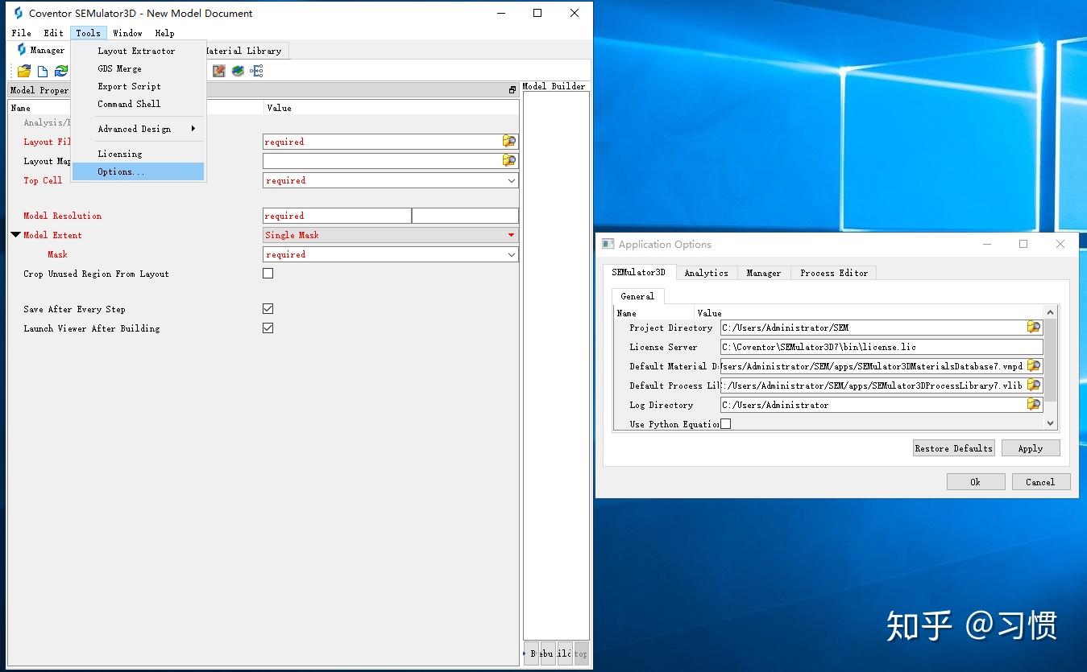Open the material library toolbar icon
The width and height of the screenshot is (1087, 672).
[237, 71]
